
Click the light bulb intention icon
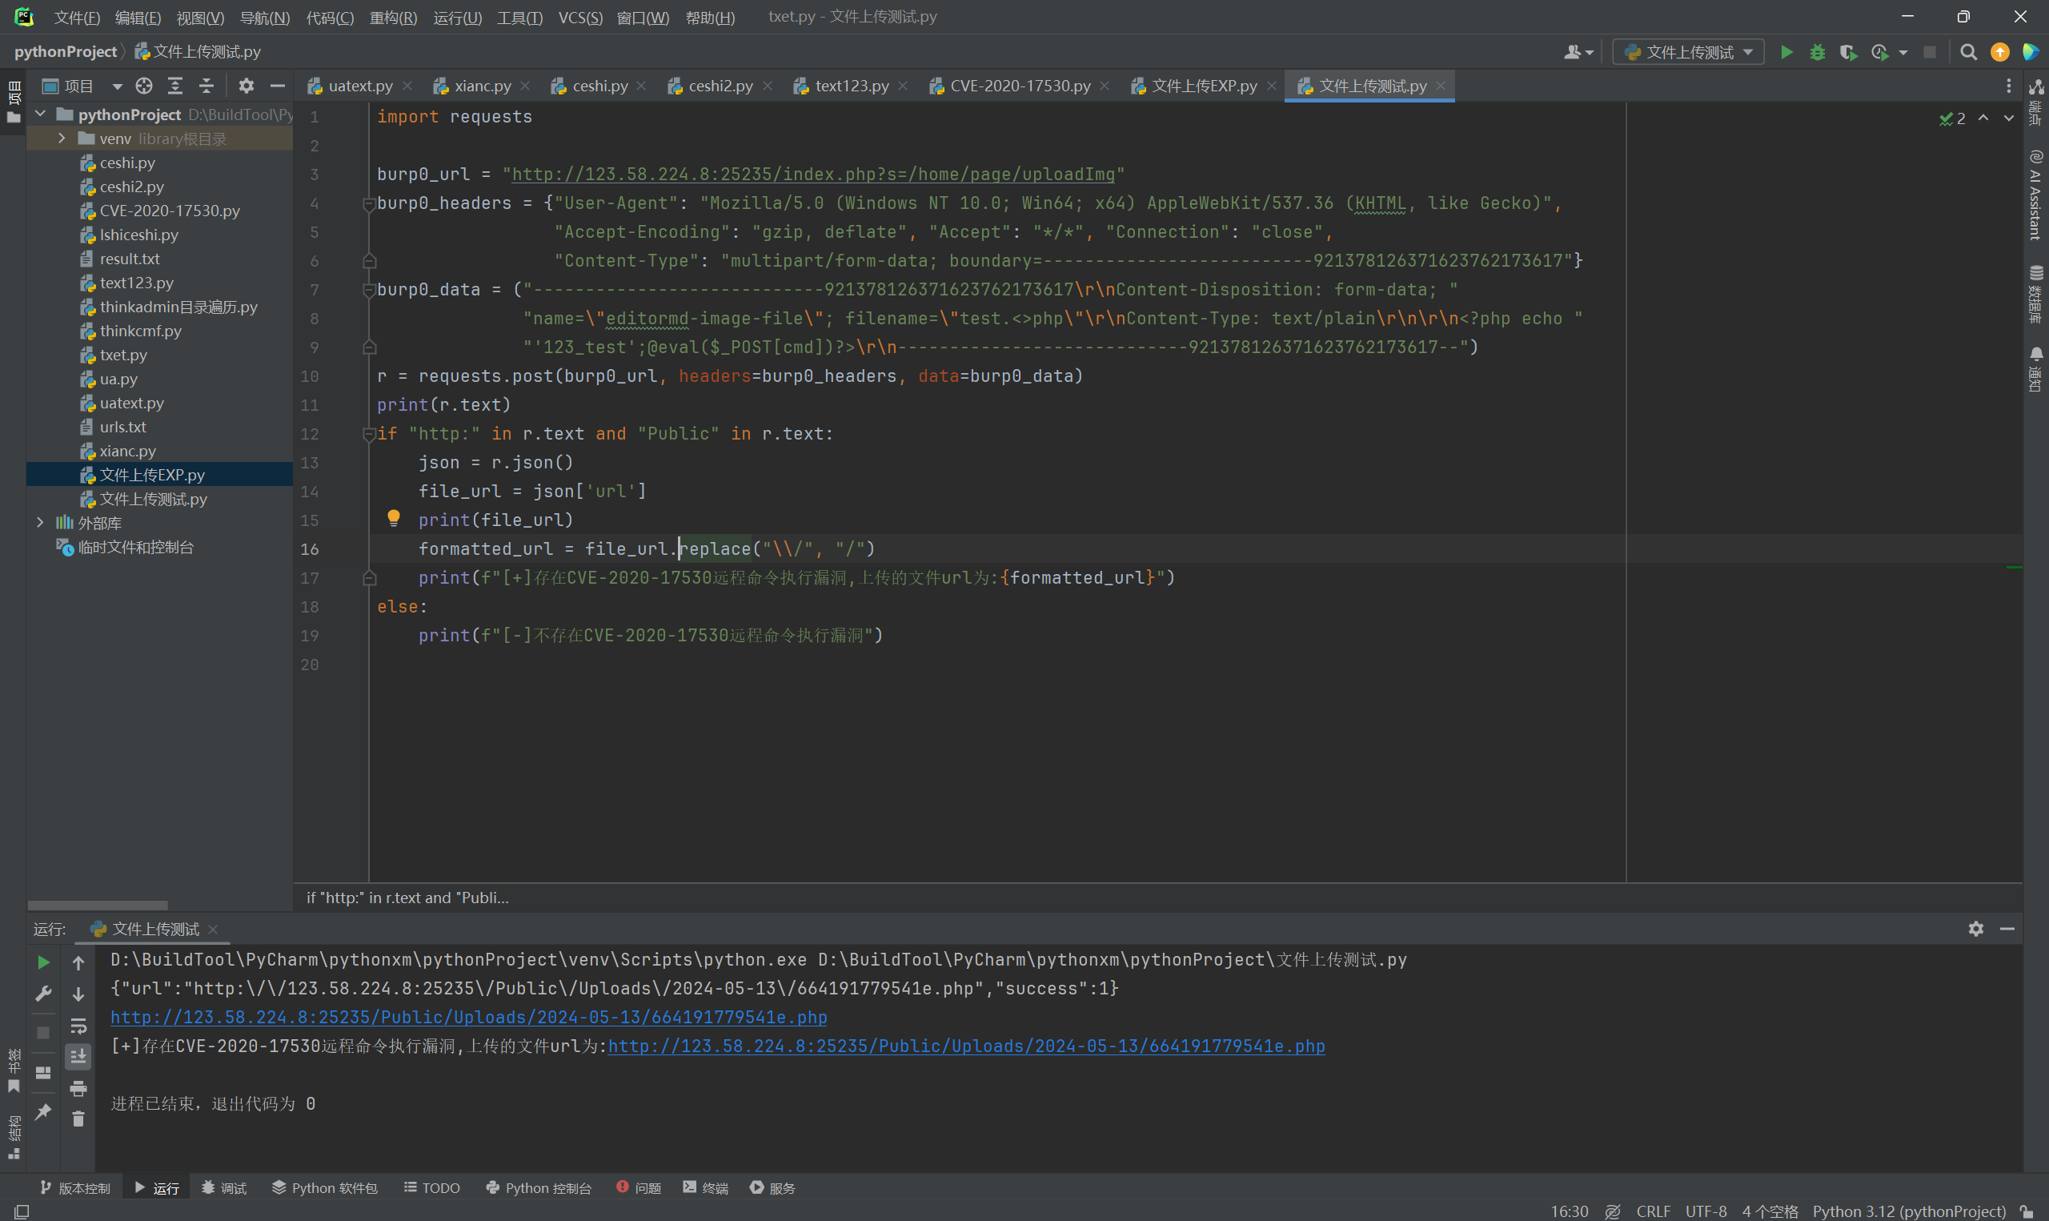click(394, 517)
